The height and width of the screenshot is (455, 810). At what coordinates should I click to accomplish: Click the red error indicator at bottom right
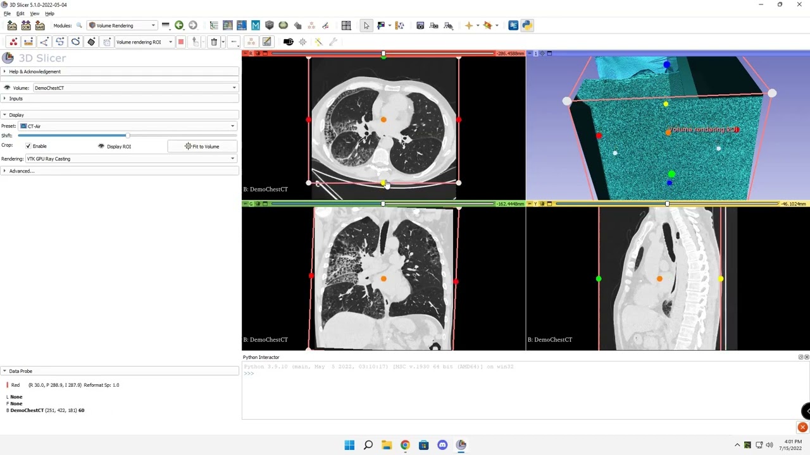[802, 427]
